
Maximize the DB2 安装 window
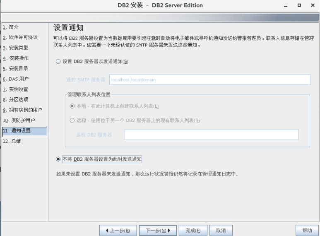tap(299, 5)
